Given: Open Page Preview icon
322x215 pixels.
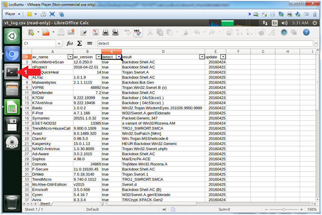Looking at the screenshot, I should tap(115, 32).
